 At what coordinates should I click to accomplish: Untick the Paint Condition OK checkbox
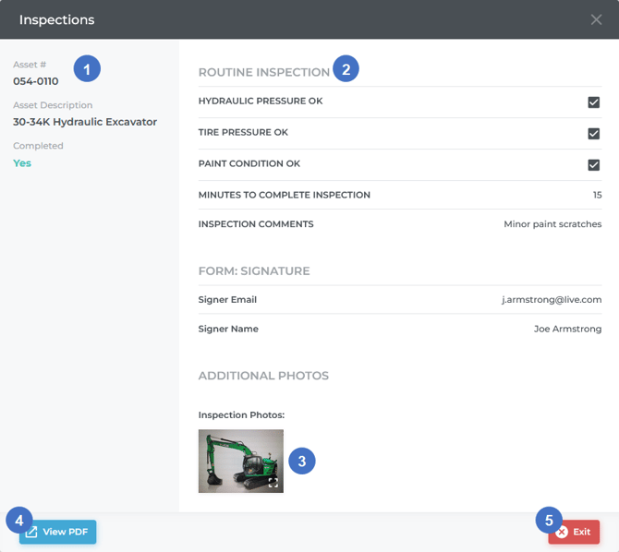594,165
